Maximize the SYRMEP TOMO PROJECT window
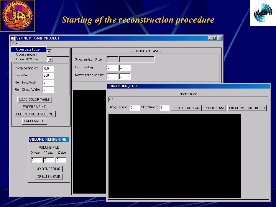This screenshot has height=207, width=276. pyautogui.click(x=214, y=38)
